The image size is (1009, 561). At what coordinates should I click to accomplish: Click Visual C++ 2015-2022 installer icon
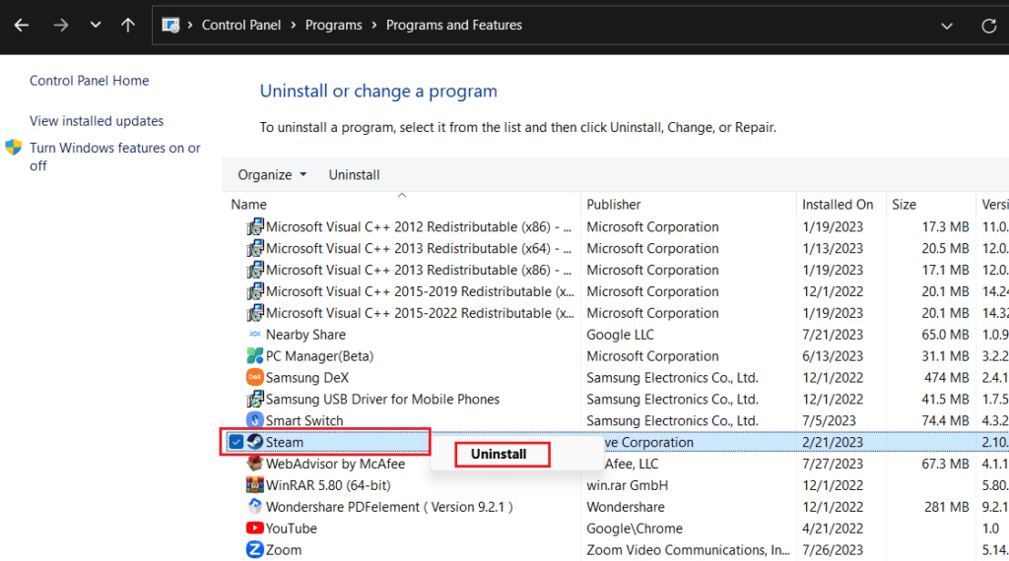coord(255,312)
